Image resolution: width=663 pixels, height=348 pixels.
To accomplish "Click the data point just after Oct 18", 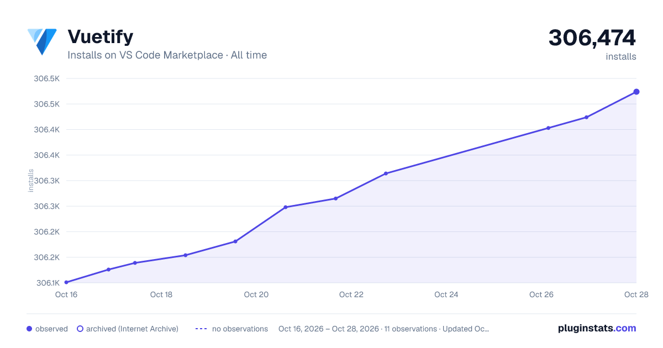I will click(185, 255).
